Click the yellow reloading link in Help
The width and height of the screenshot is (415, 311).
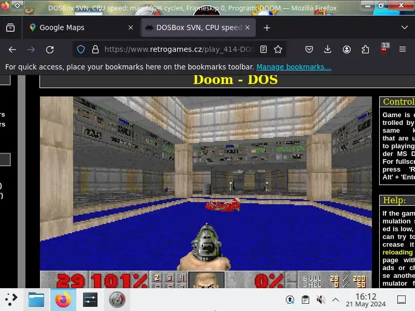pos(397,252)
